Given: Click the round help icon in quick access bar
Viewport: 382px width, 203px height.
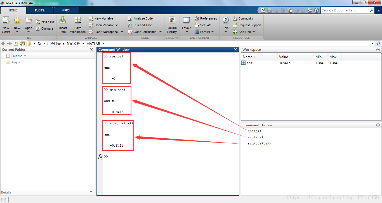Looking at the screenshot, I should point(317,10).
